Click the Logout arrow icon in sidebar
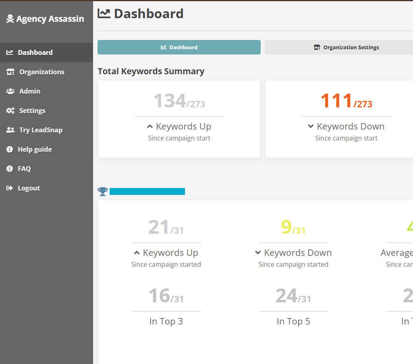413x364 pixels. pos(10,188)
